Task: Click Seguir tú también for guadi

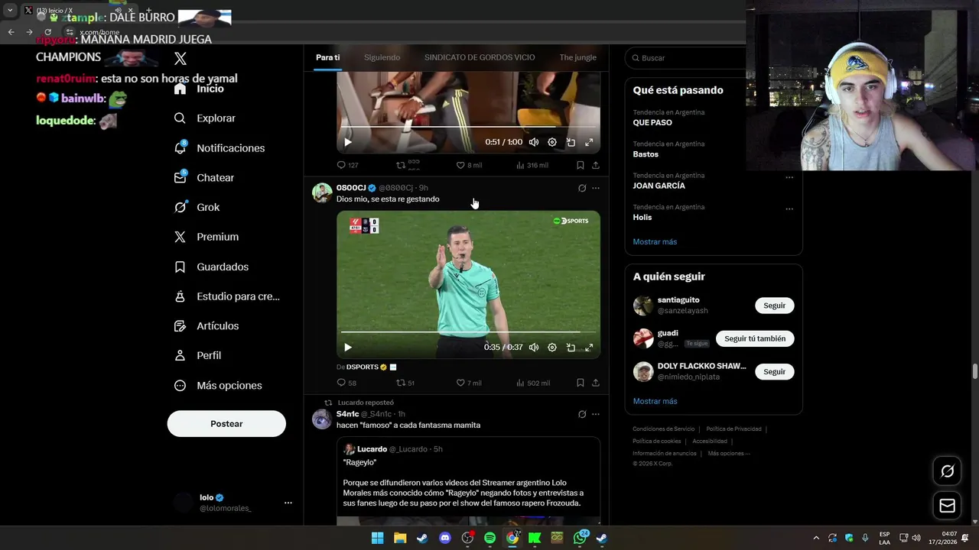Action: click(755, 338)
